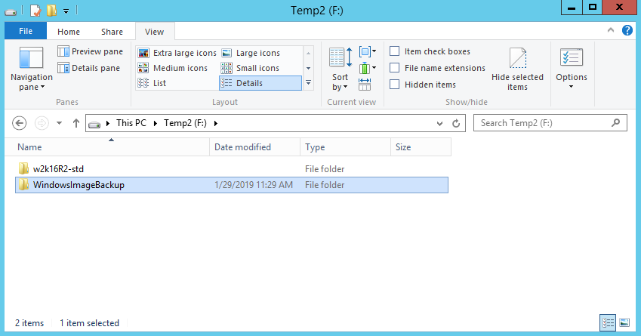This screenshot has height=336, width=641.
Task: Select the w2k16R2-std folder
Action: [63, 168]
